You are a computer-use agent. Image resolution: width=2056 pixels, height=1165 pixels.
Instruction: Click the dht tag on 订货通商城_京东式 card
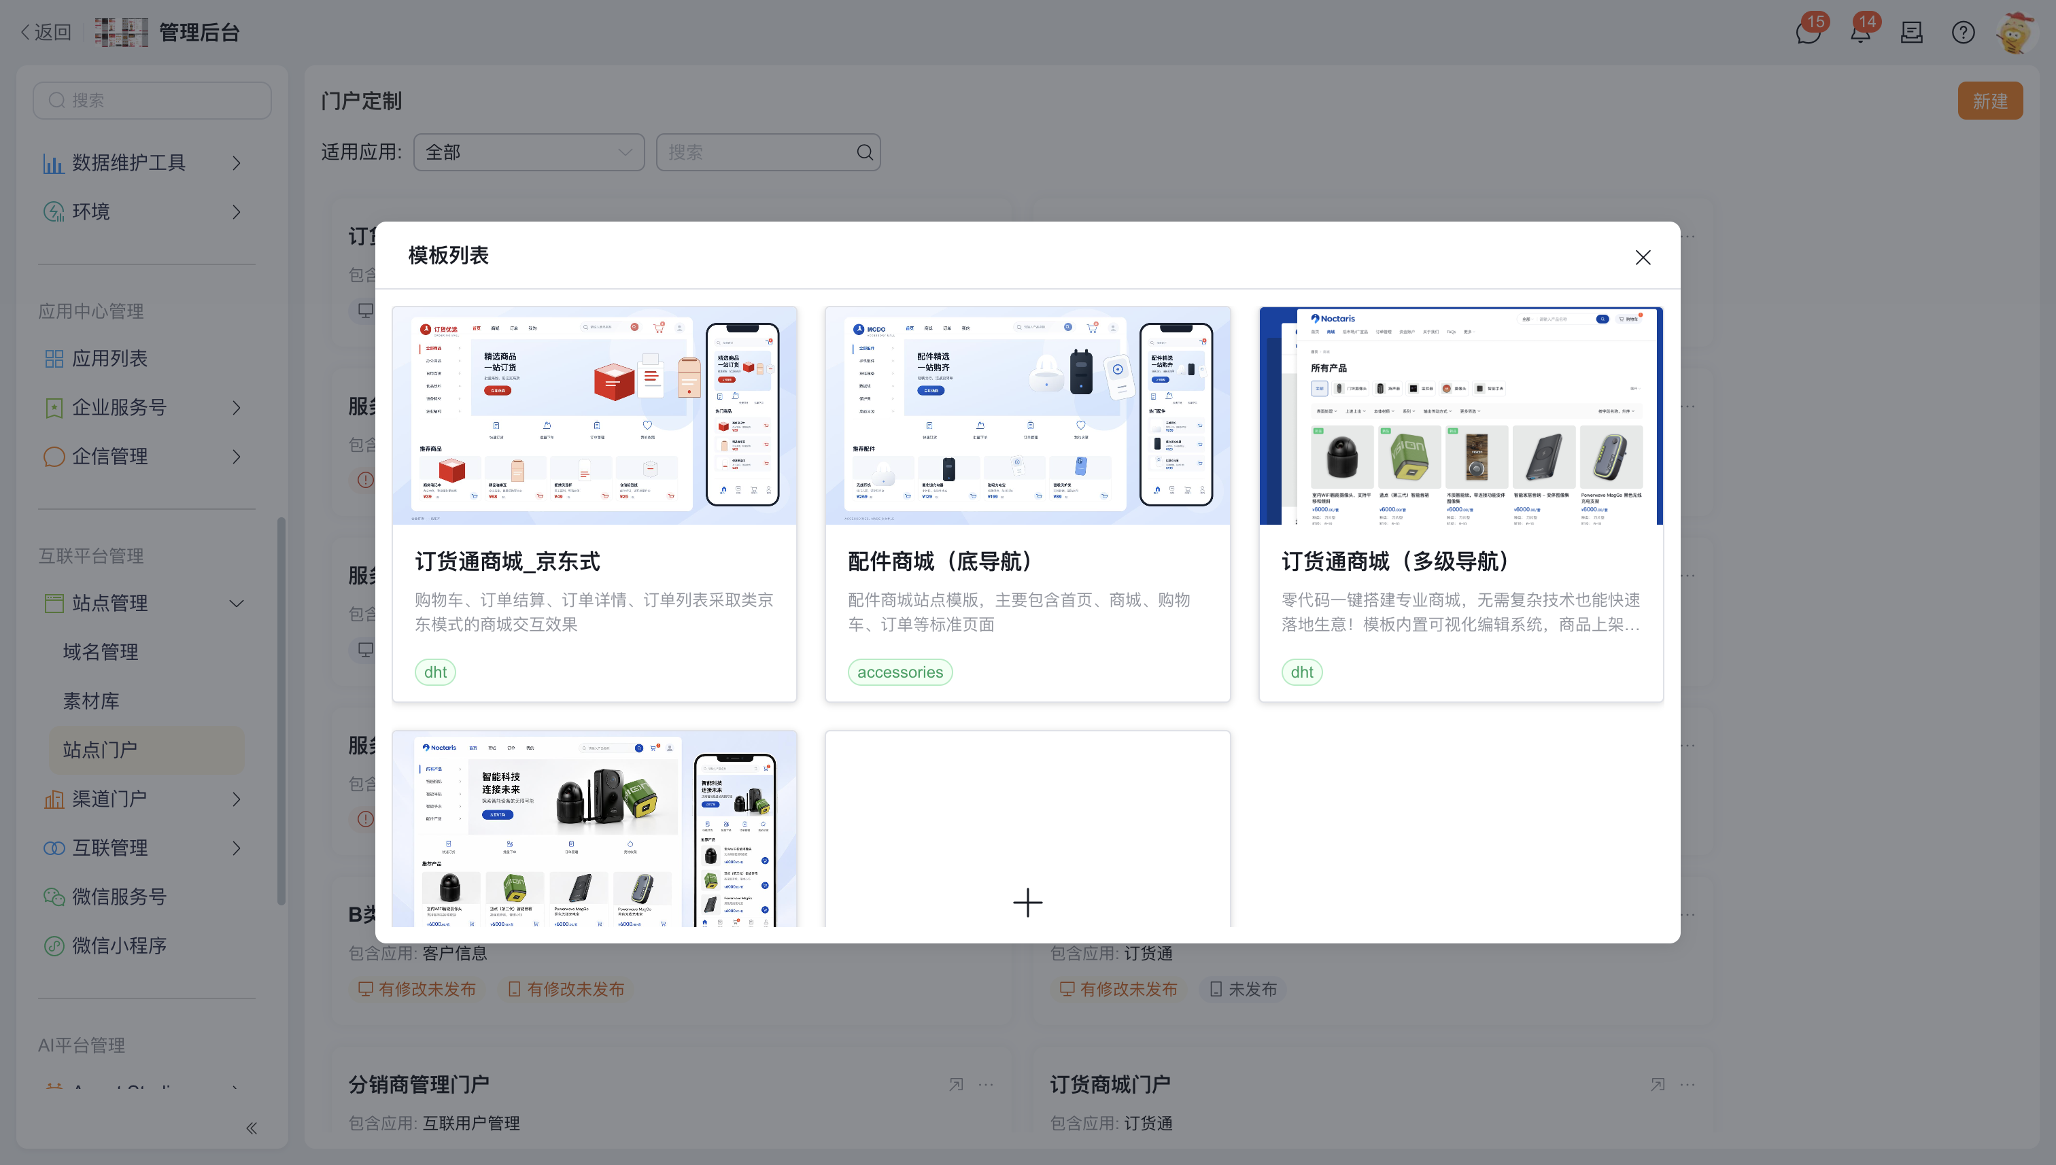[x=435, y=672]
